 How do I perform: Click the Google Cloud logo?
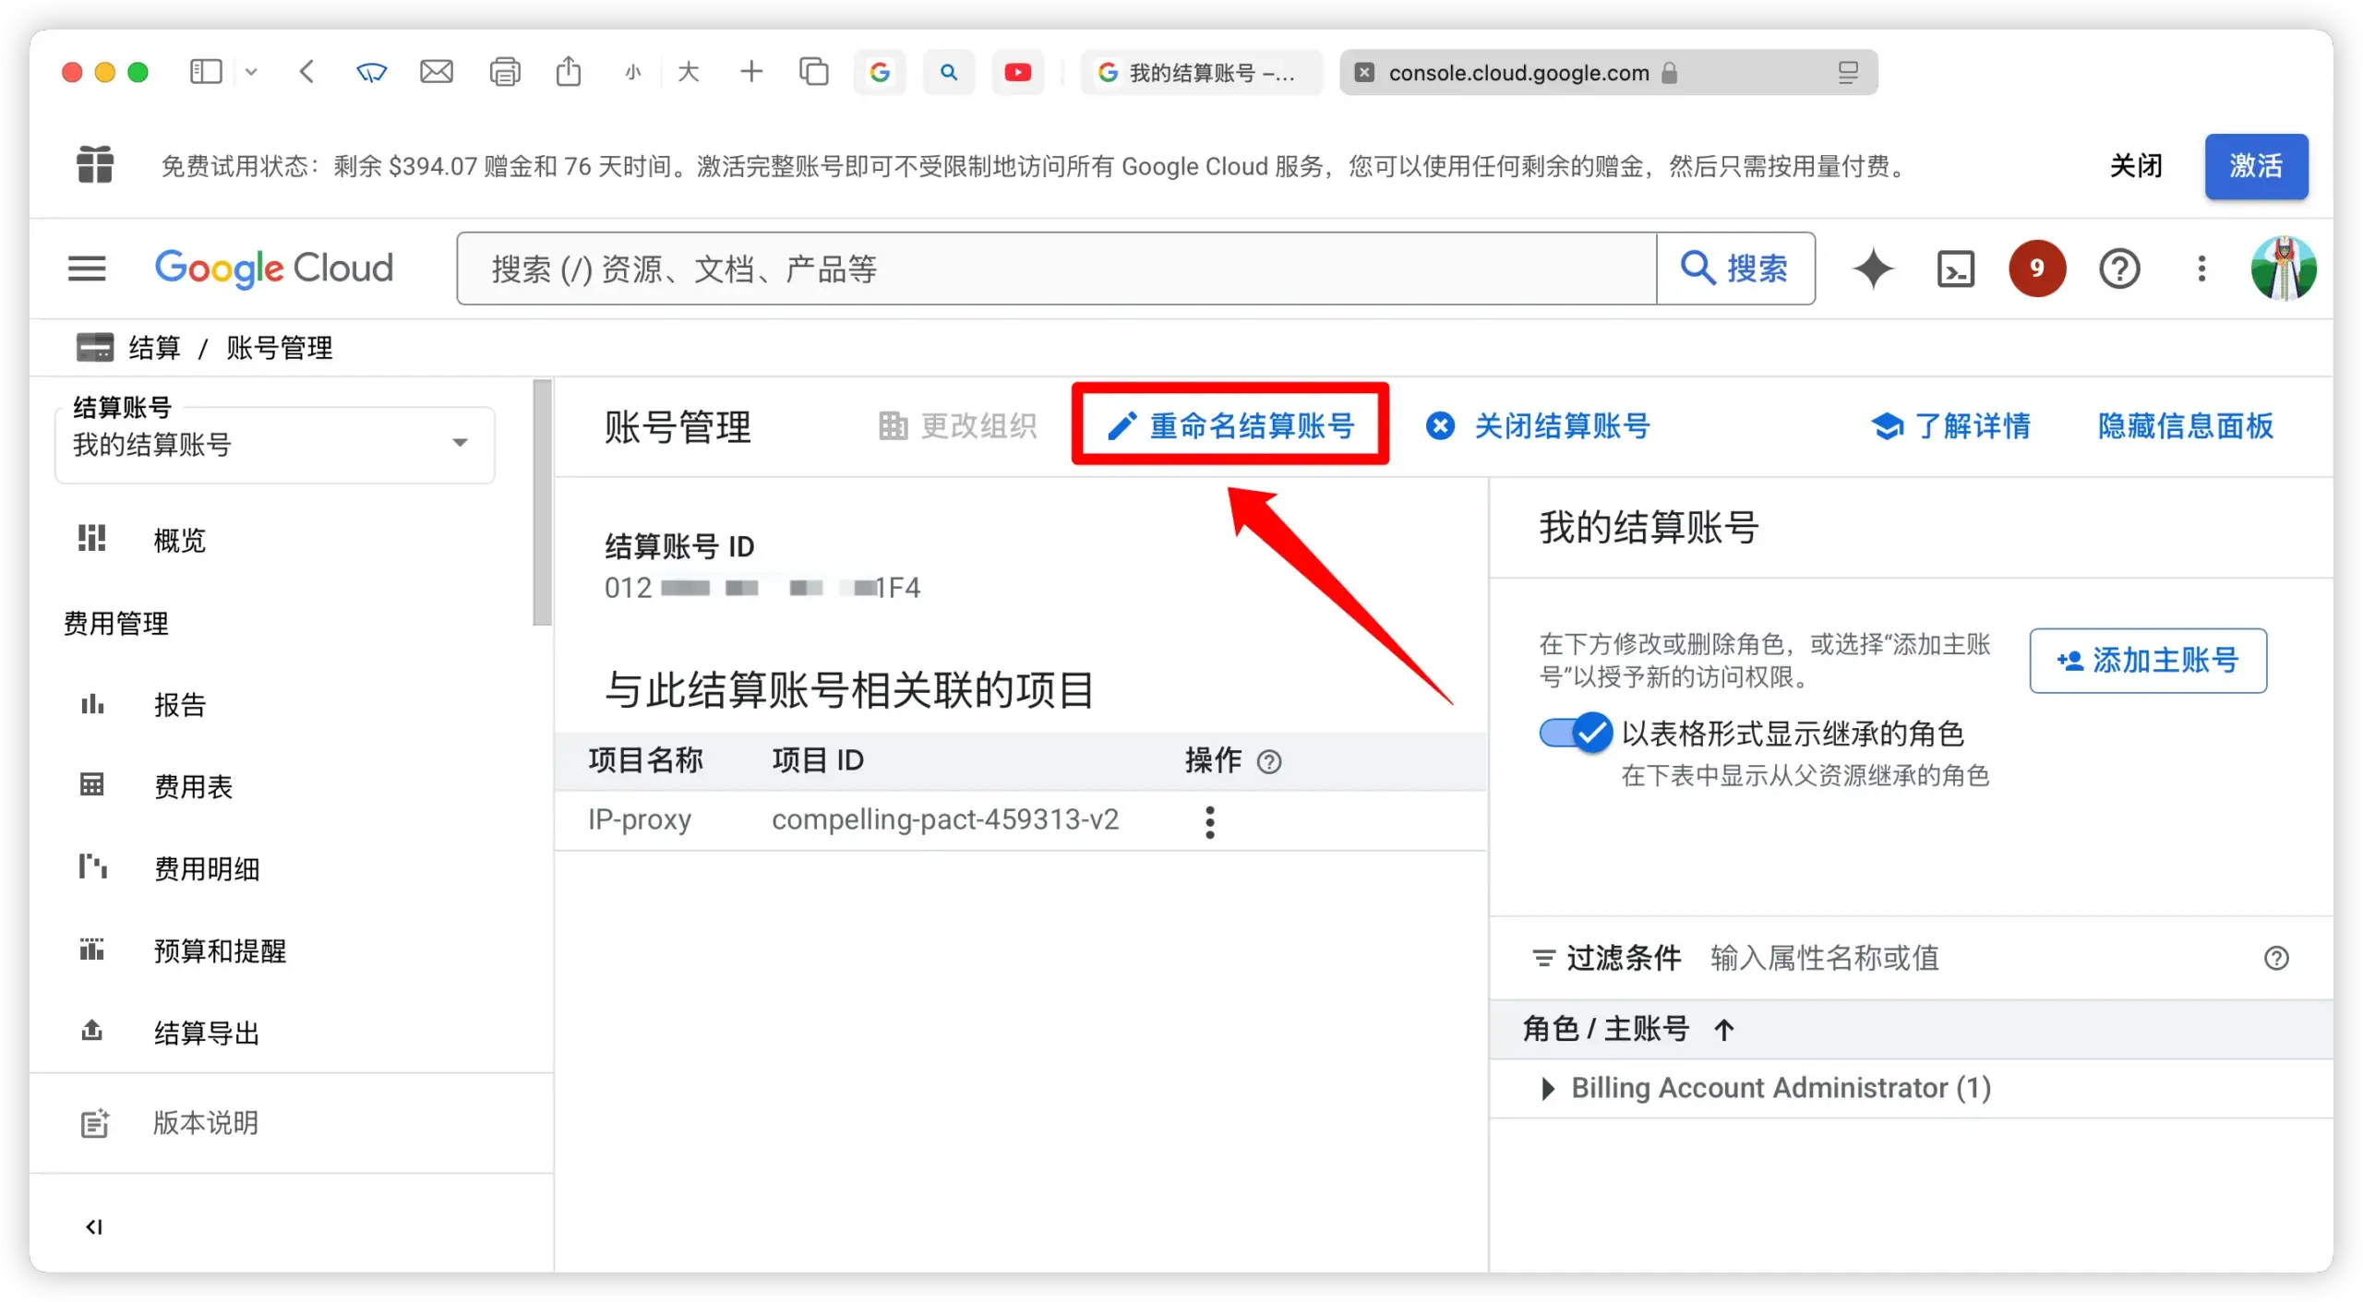pos(273,269)
